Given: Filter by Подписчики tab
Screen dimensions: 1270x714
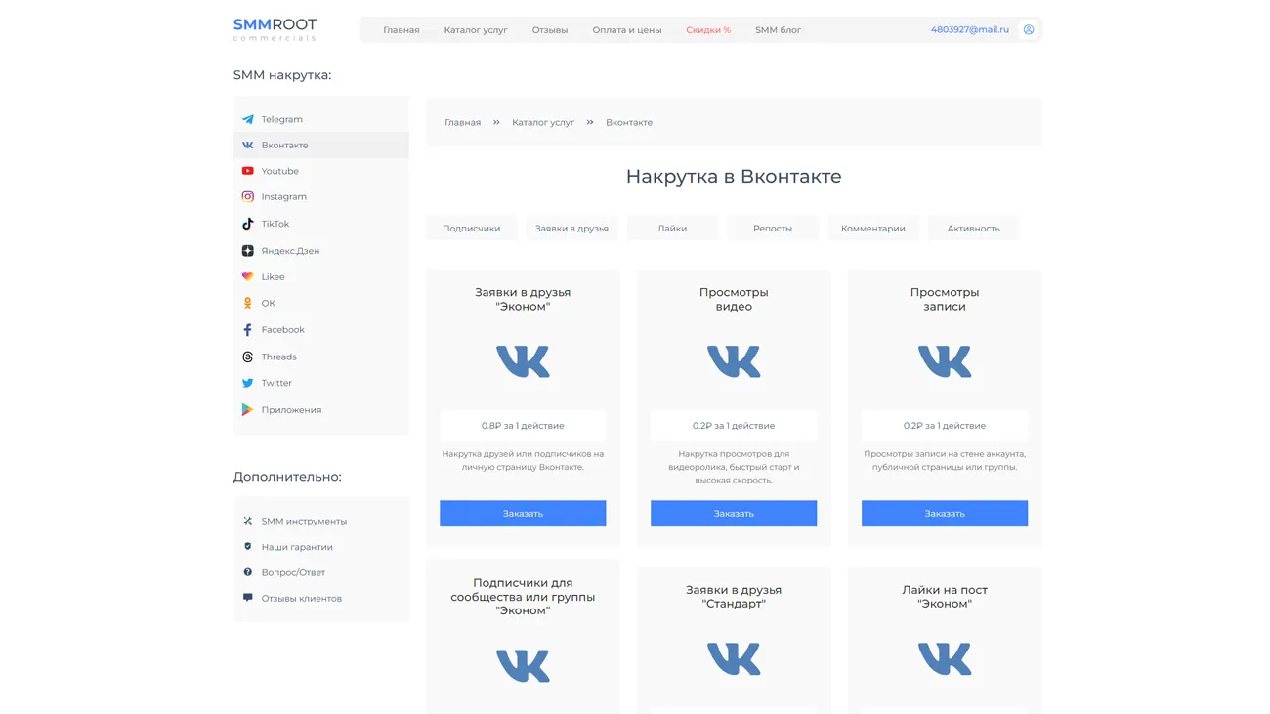Looking at the screenshot, I should (x=471, y=229).
